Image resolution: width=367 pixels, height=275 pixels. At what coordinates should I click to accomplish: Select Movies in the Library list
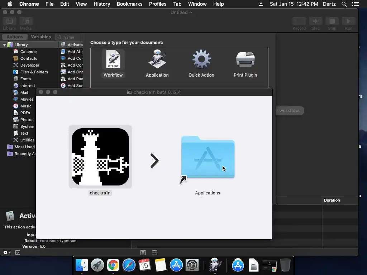[27, 99]
